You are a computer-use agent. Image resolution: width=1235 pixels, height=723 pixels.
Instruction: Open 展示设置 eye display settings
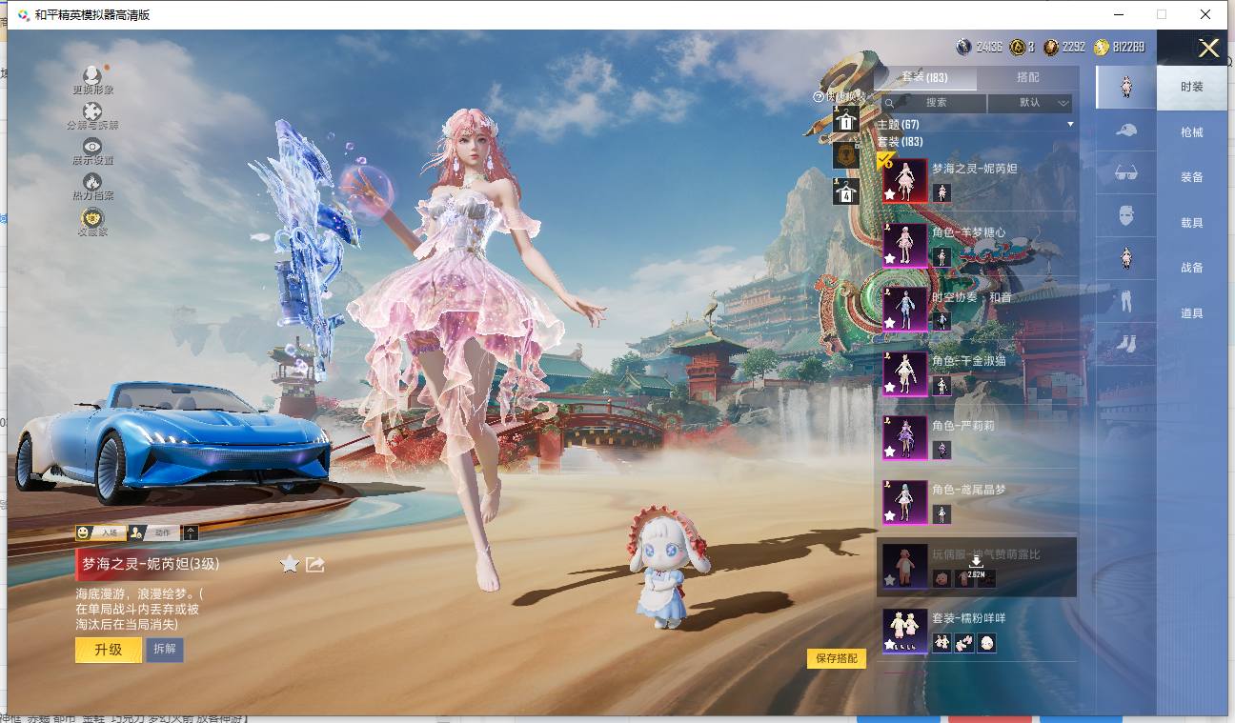coord(92,147)
